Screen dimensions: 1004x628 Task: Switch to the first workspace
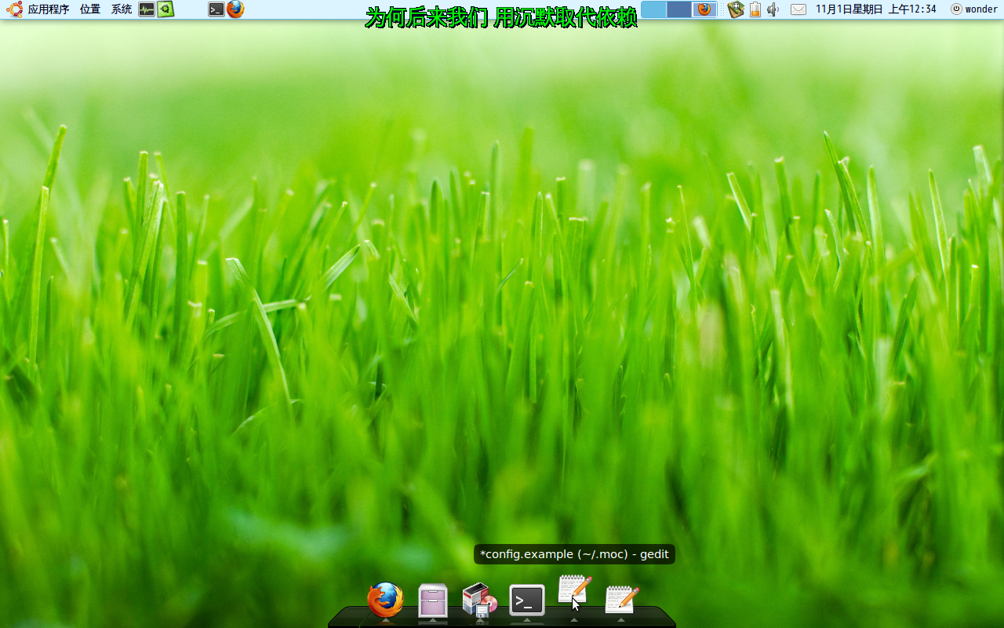pos(654,9)
